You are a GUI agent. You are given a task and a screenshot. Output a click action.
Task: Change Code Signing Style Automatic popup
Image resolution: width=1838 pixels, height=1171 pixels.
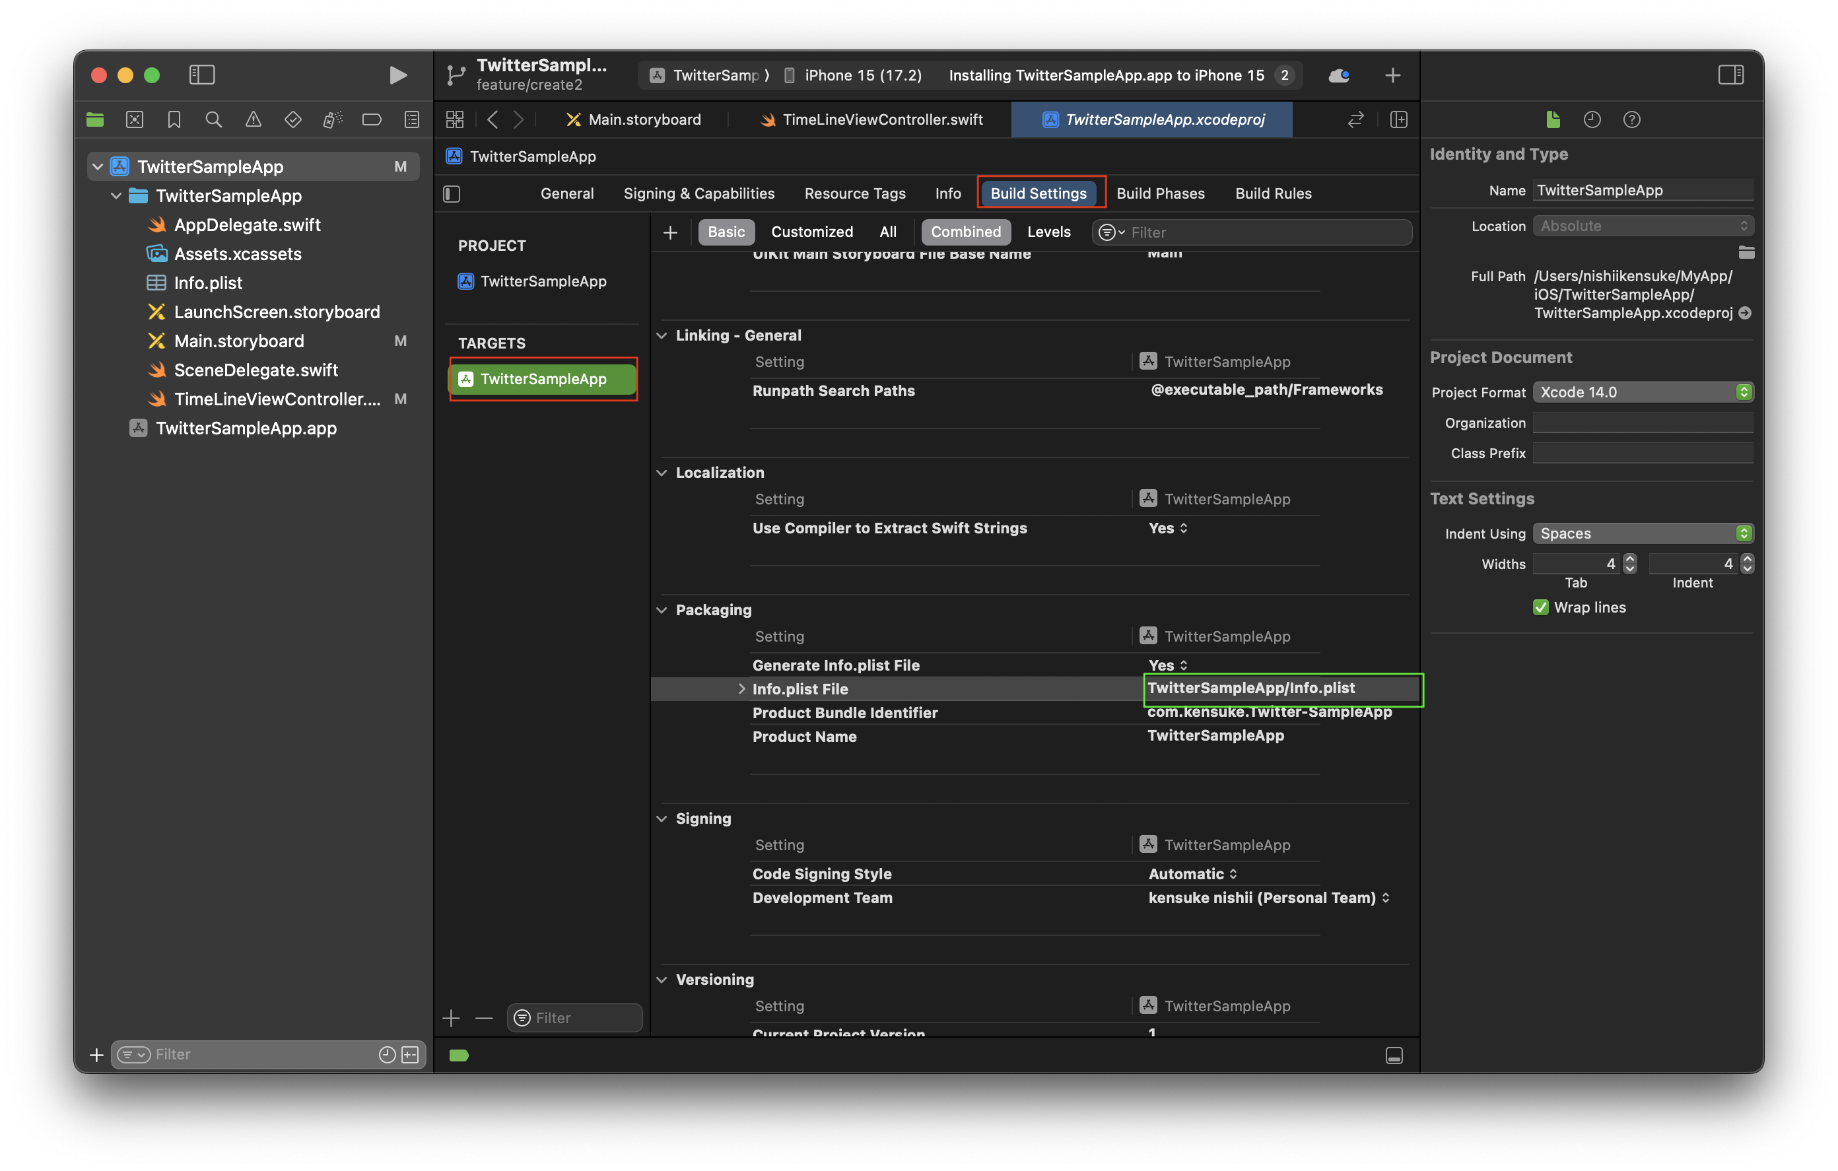tap(1193, 874)
